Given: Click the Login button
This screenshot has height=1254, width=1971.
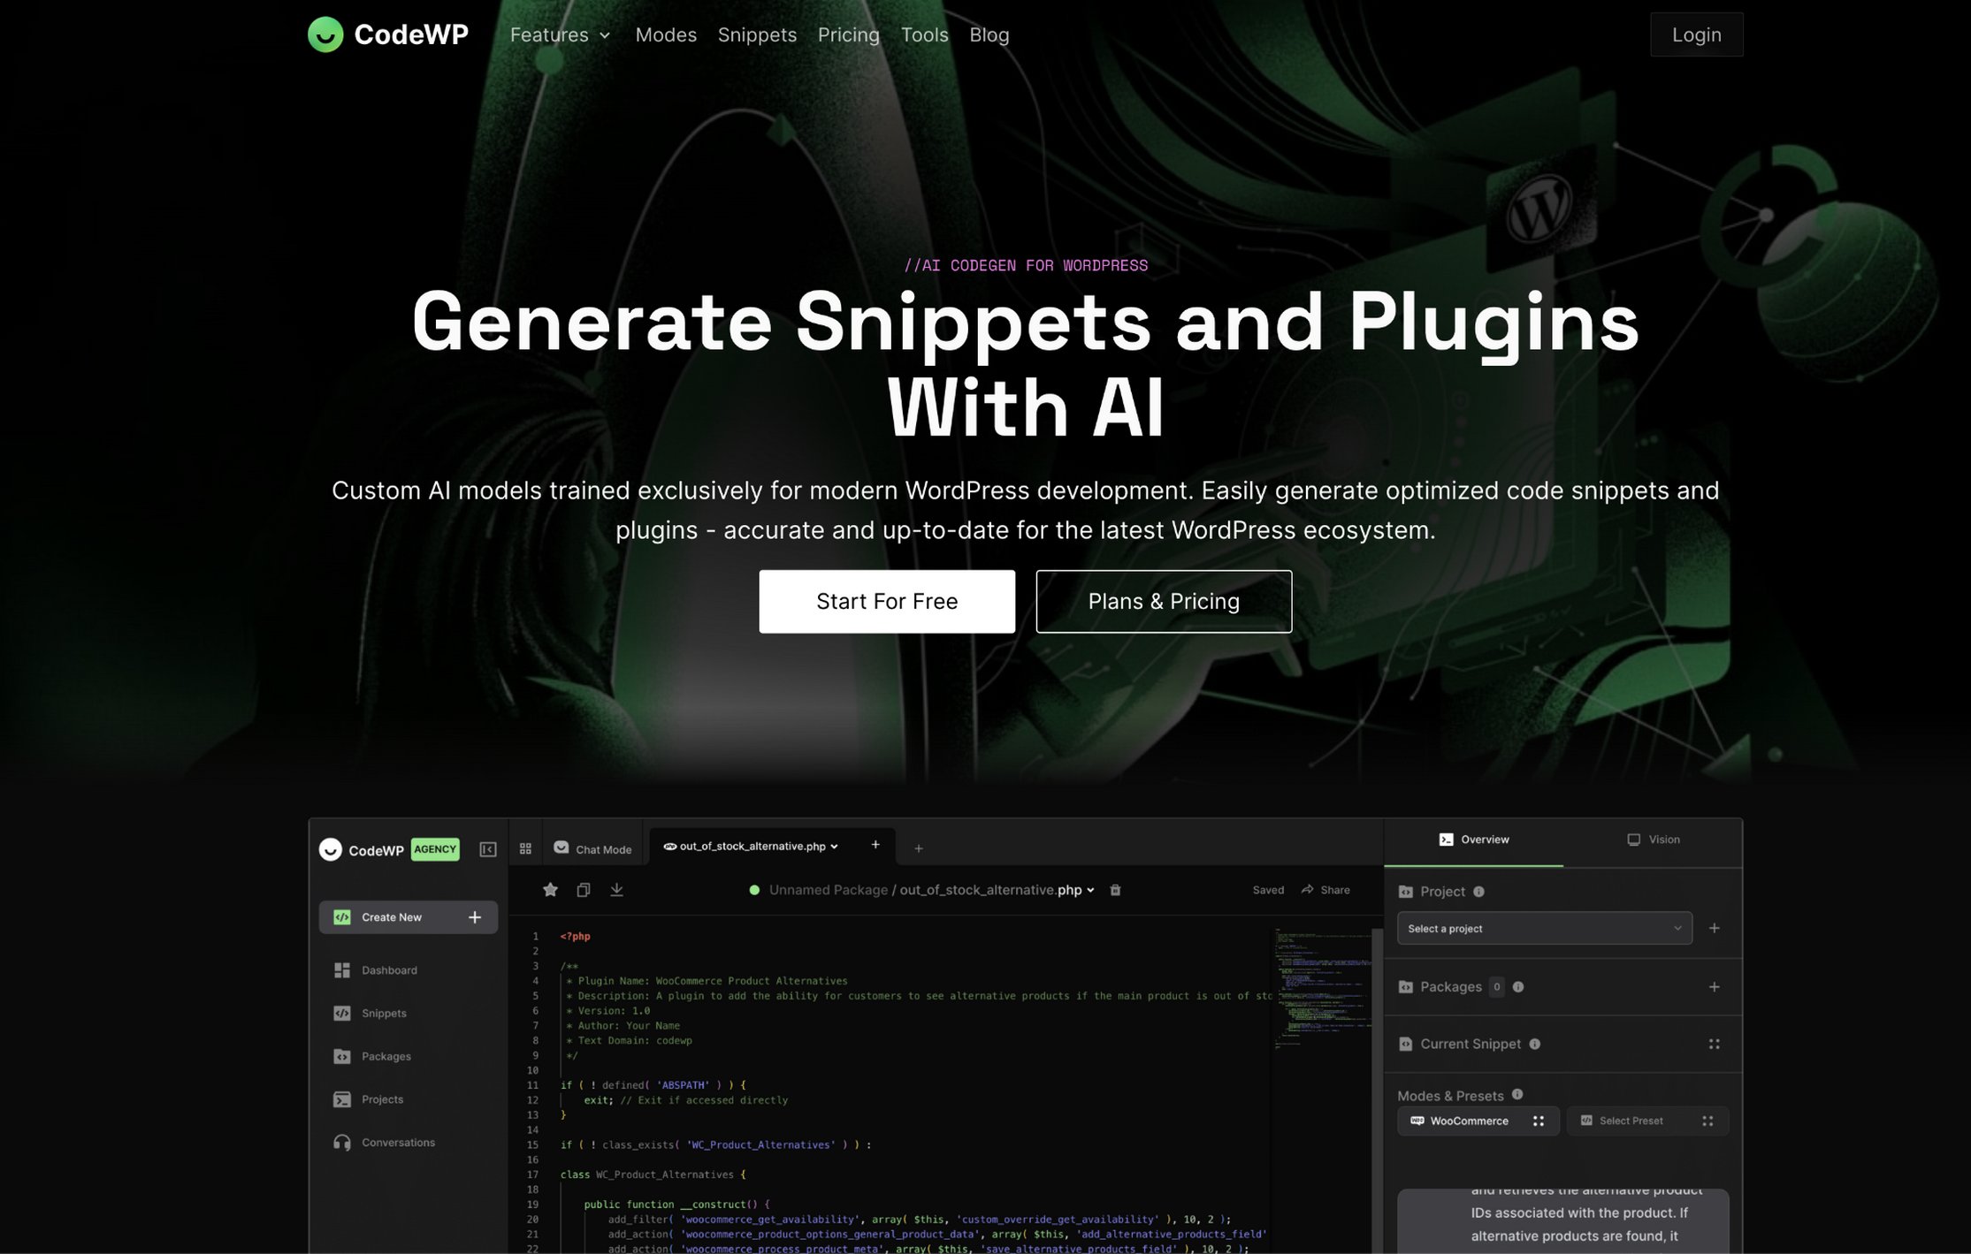Looking at the screenshot, I should point(1696,34).
